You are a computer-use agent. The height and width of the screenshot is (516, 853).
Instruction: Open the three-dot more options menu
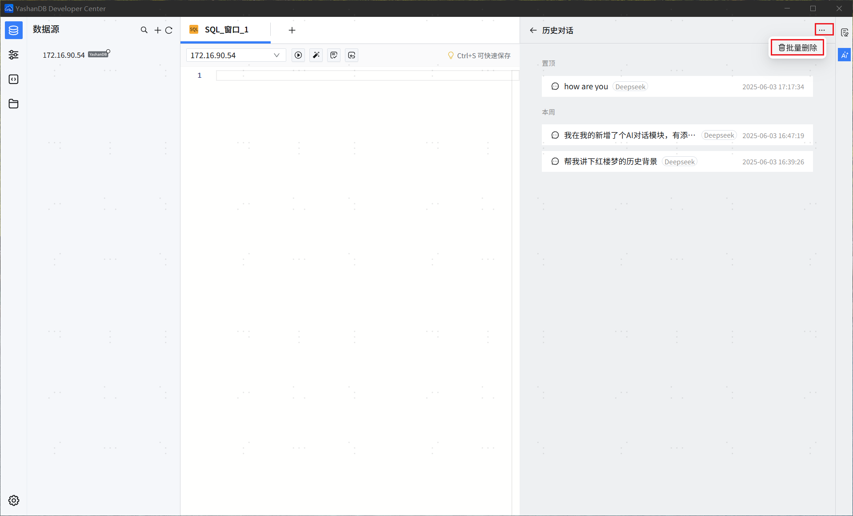(x=822, y=30)
